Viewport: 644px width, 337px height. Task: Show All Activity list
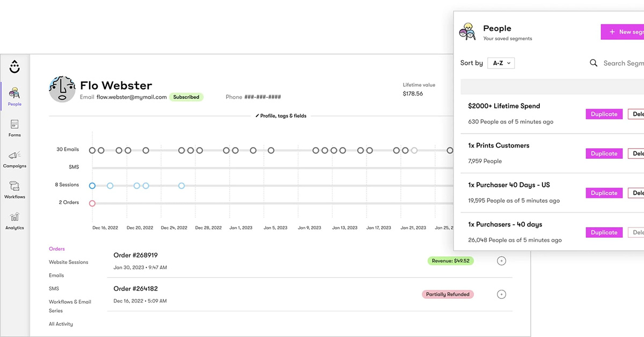(61, 324)
